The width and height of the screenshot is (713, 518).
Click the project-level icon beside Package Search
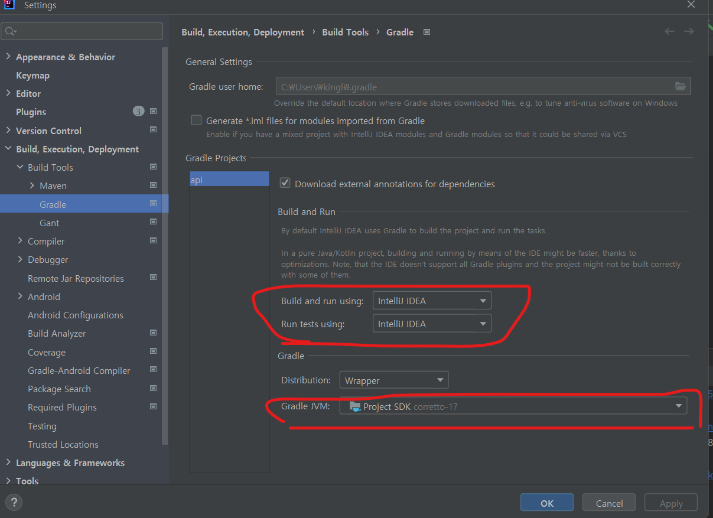[154, 389]
